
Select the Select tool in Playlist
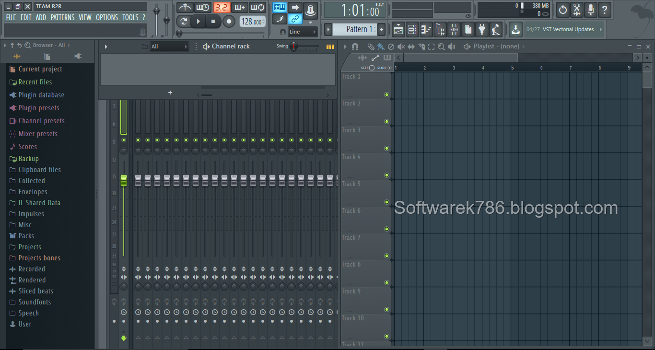(x=431, y=47)
